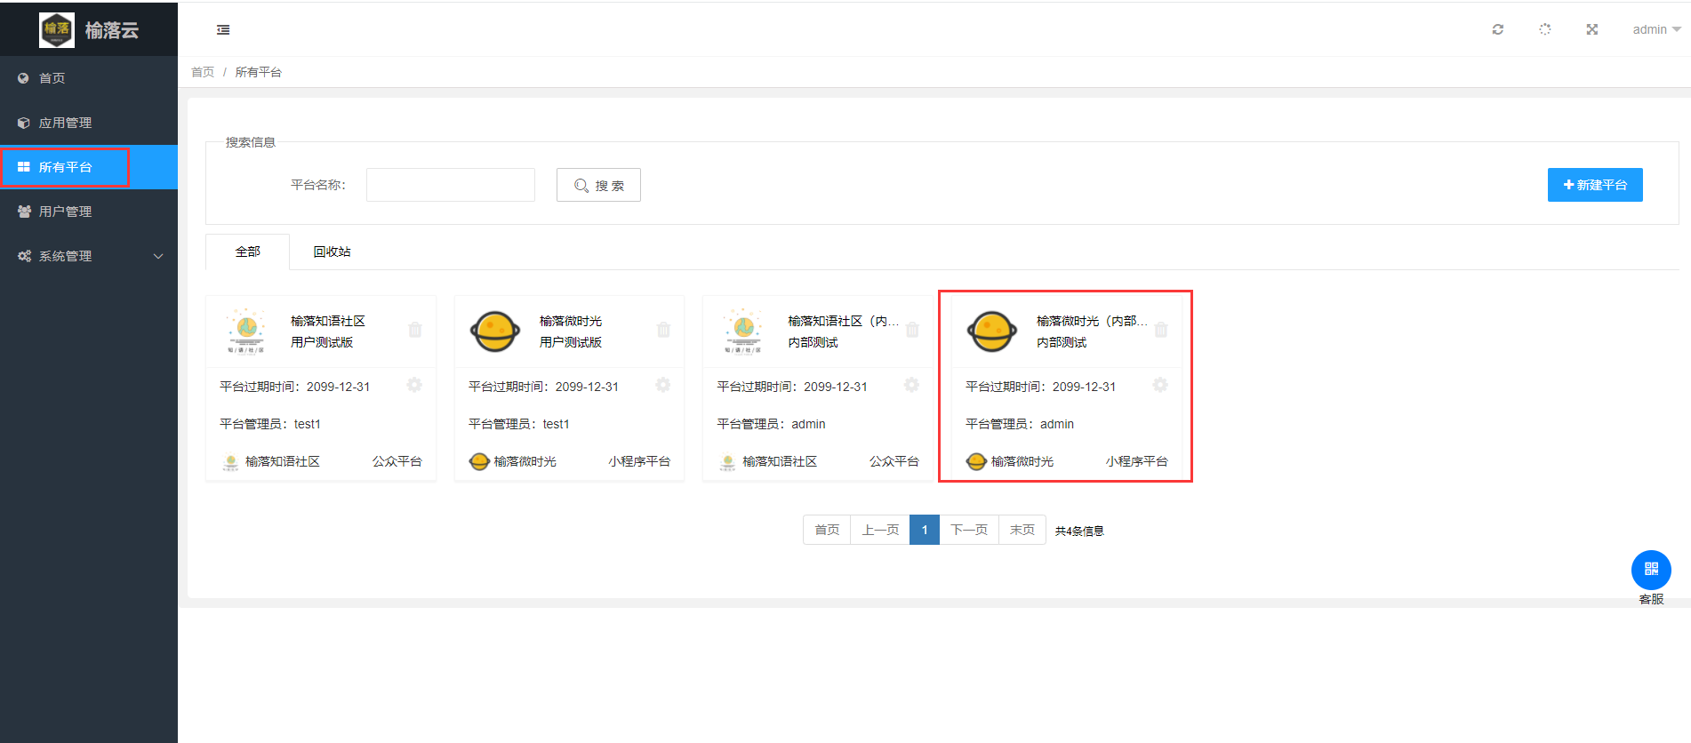
Task: Open the 榆落知语社区（内... platform title
Action: point(844,321)
